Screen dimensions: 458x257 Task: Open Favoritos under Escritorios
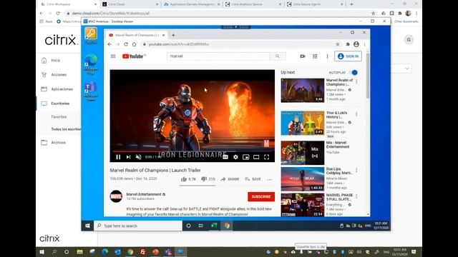[x=59, y=117]
